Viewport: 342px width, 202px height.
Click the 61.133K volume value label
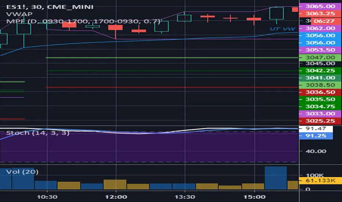point(320,181)
